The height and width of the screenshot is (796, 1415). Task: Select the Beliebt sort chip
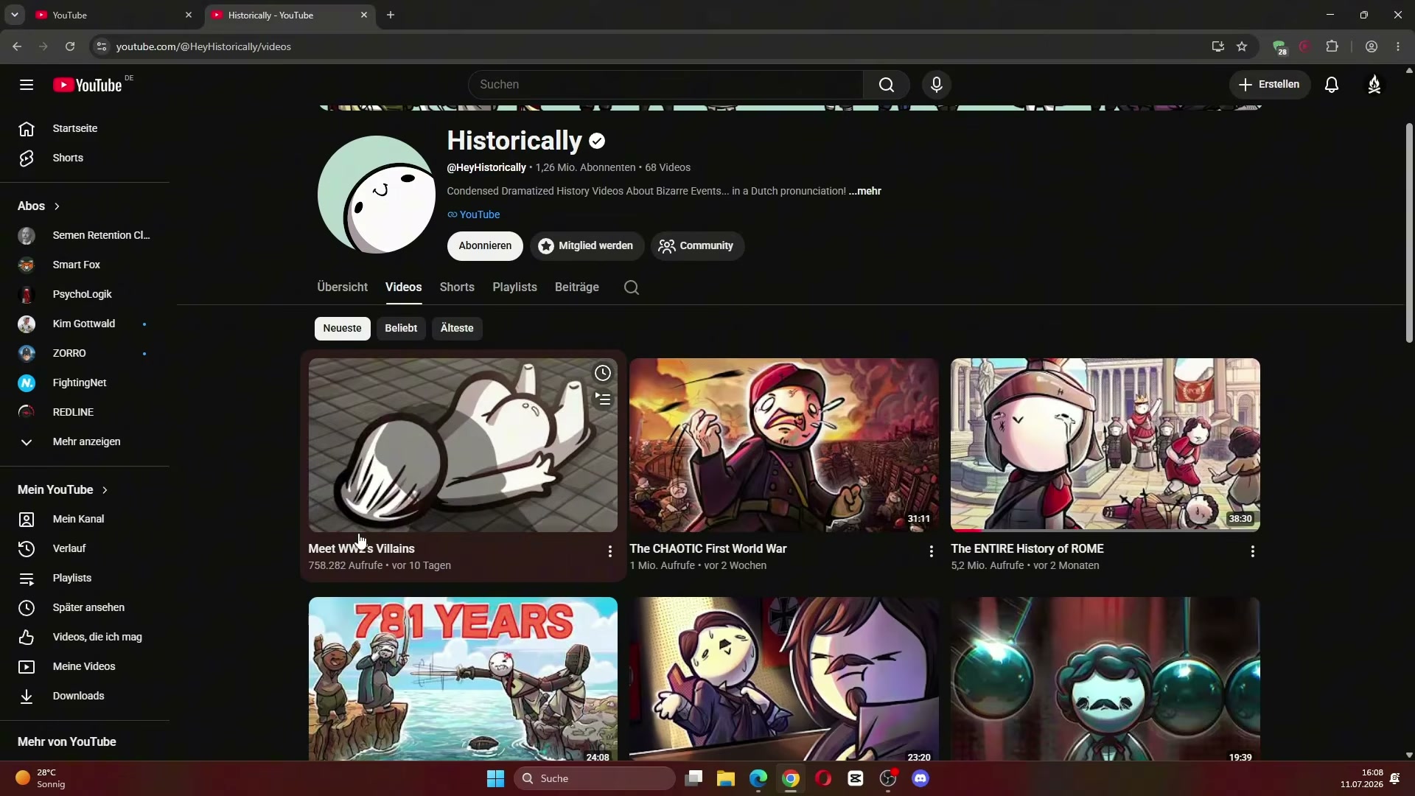tap(401, 329)
